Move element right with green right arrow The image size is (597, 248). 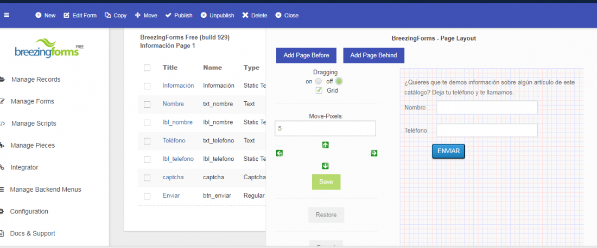[374, 153]
